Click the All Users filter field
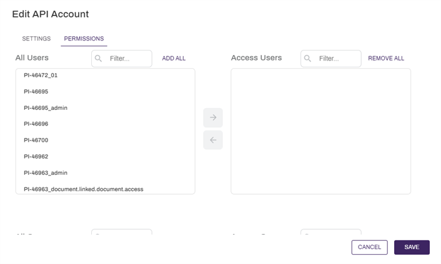The width and height of the screenshot is (441, 264). coord(122,59)
